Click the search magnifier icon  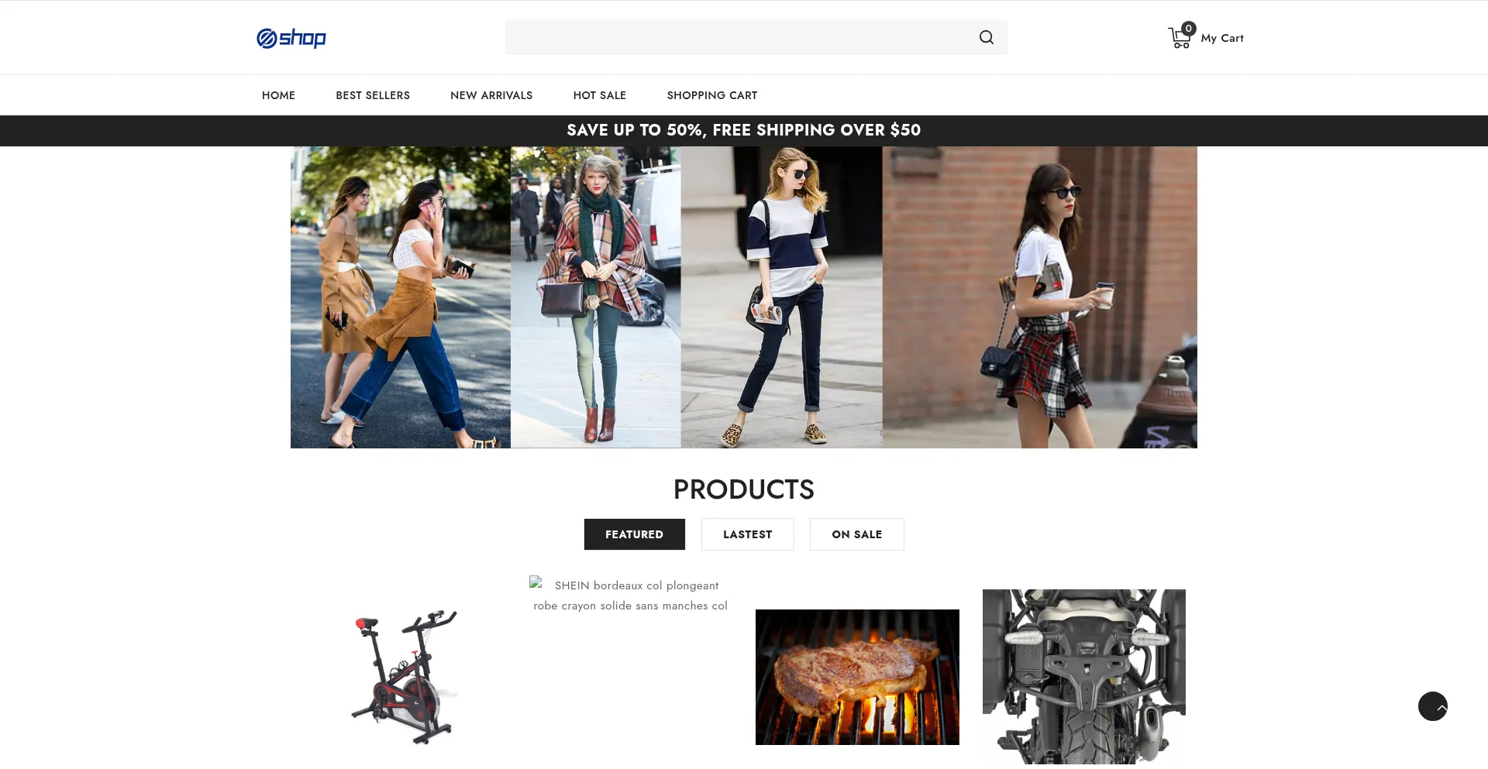(x=986, y=37)
